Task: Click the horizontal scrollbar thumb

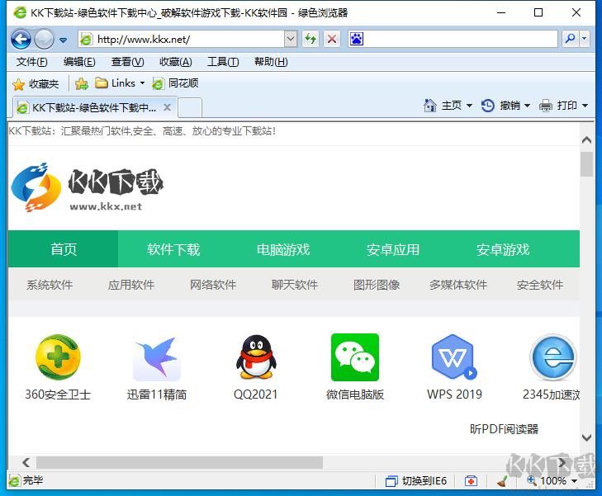Action: click(179, 462)
